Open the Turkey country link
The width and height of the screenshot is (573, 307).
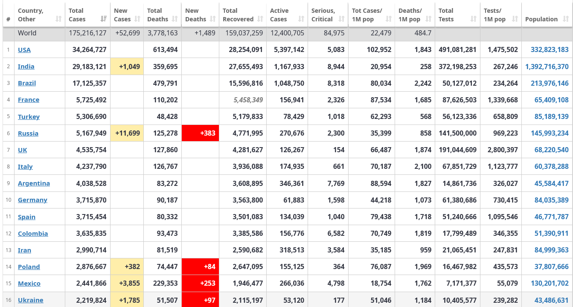[29, 117]
